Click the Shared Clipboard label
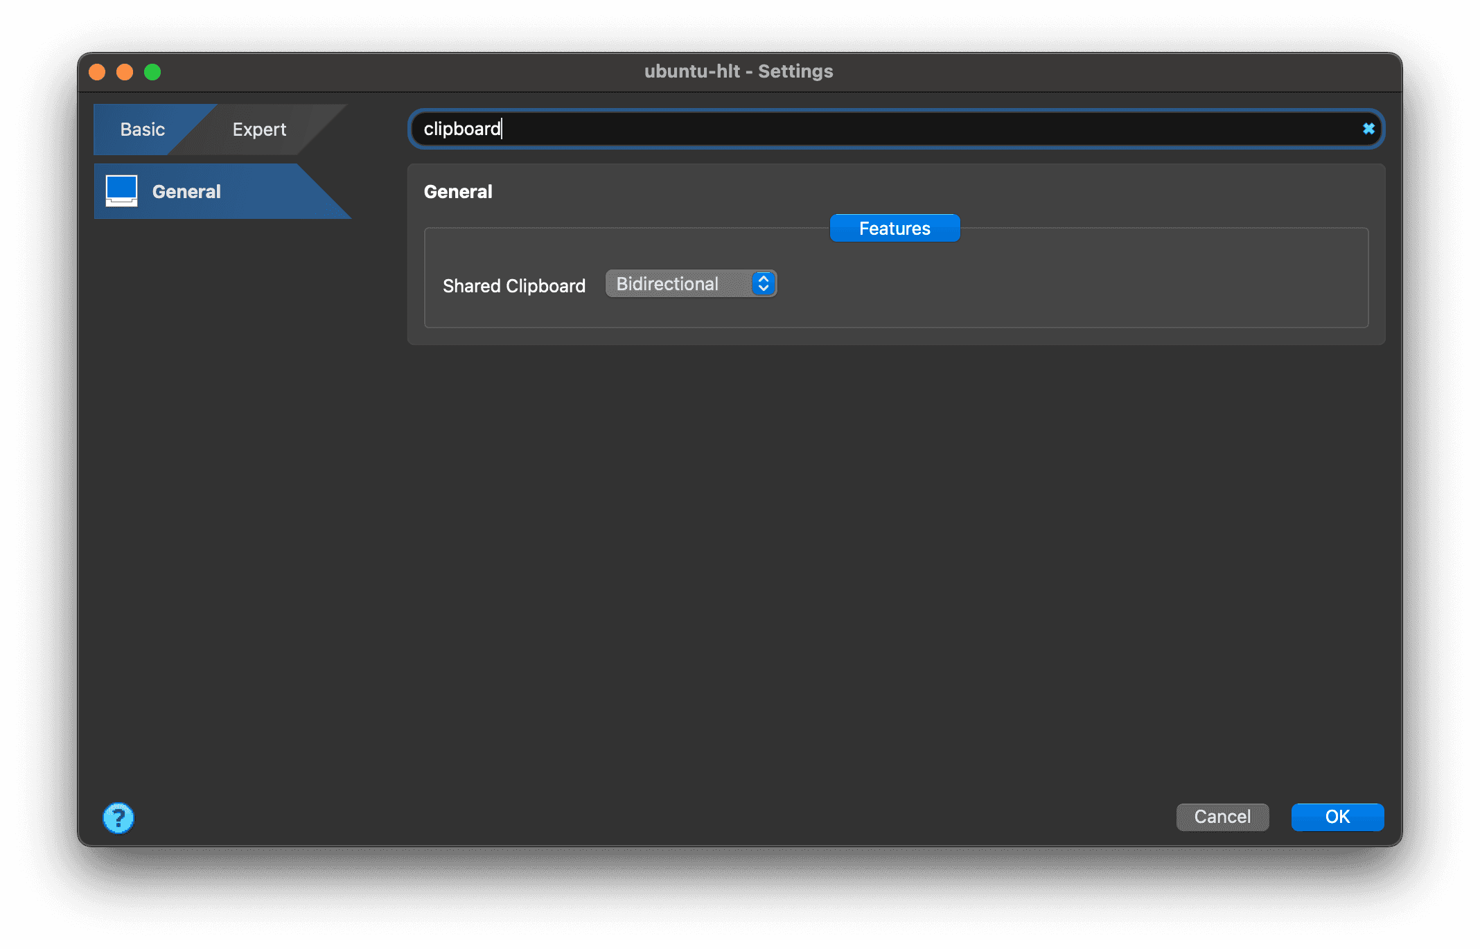This screenshot has height=949, width=1480. click(514, 285)
